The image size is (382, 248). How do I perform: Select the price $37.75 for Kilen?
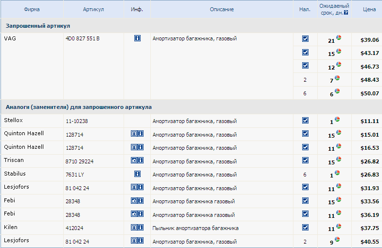point(369,228)
